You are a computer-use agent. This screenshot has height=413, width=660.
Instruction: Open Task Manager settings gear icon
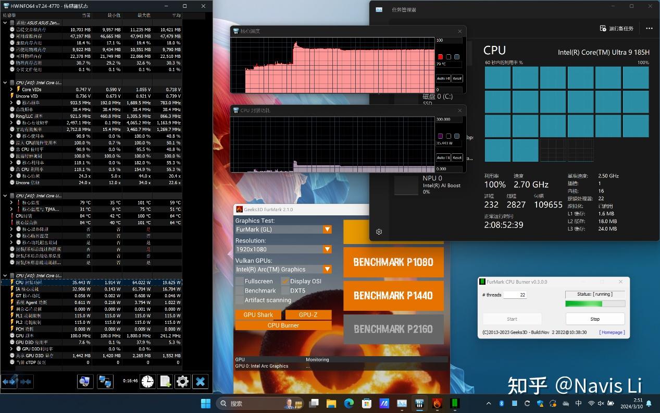[x=379, y=232]
